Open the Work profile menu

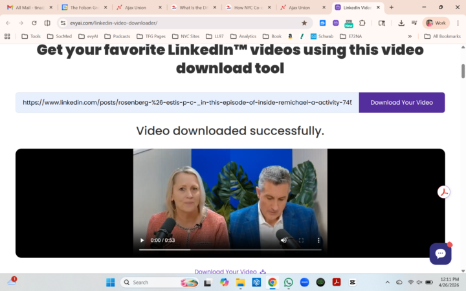point(436,23)
